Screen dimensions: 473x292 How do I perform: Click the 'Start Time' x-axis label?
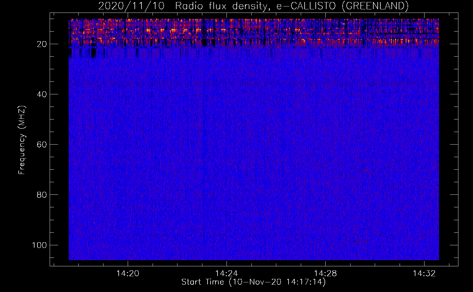203,282
